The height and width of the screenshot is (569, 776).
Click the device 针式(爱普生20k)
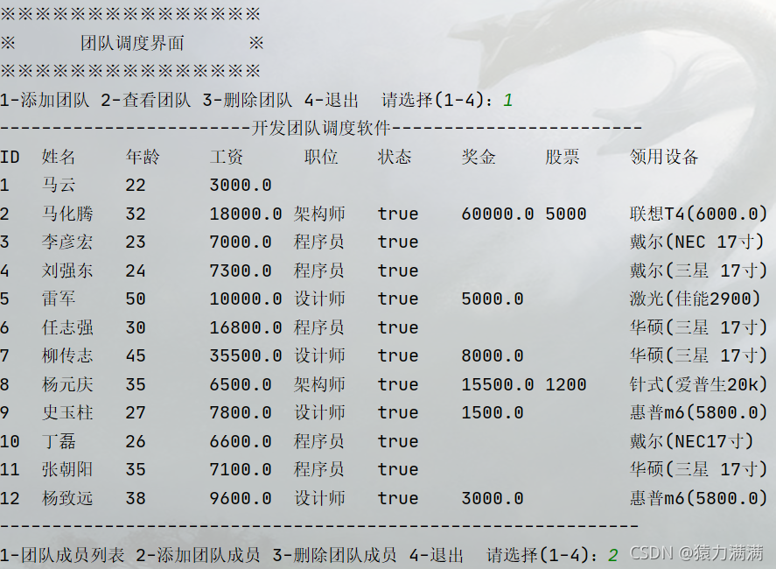pyautogui.click(x=699, y=385)
